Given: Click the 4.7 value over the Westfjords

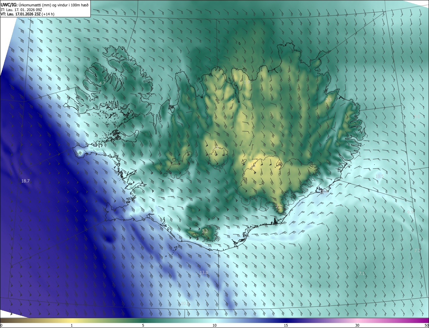Looking at the screenshot, I should pyautogui.click(x=102, y=83).
